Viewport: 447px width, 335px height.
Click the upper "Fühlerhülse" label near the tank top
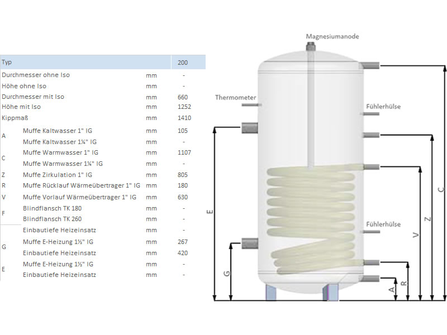click(383, 107)
